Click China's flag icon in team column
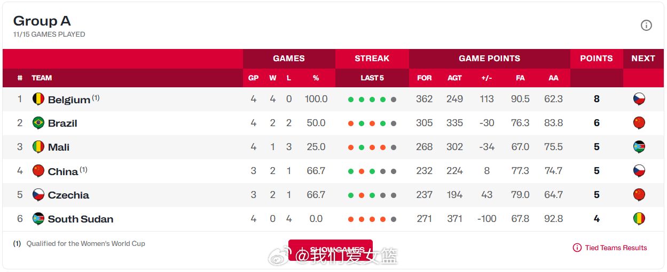667x272 pixels. [38, 171]
